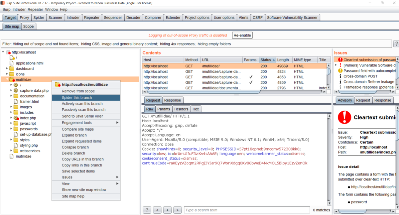
Task: Go to previous search match arrow
Action: click(x=157, y=210)
